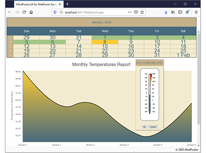Click the page scrollbar down arrow
This screenshot has height=153, width=206.
tap(198, 145)
